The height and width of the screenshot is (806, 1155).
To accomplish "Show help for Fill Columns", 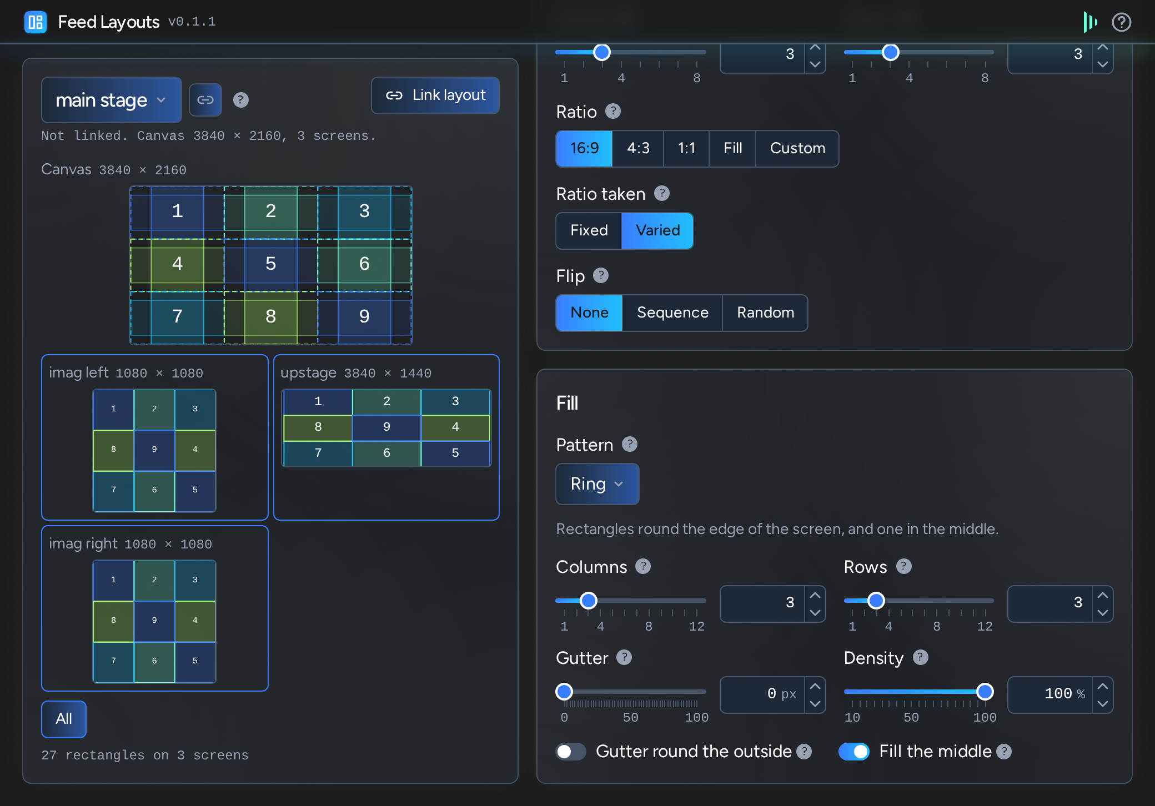I will (x=643, y=566).
